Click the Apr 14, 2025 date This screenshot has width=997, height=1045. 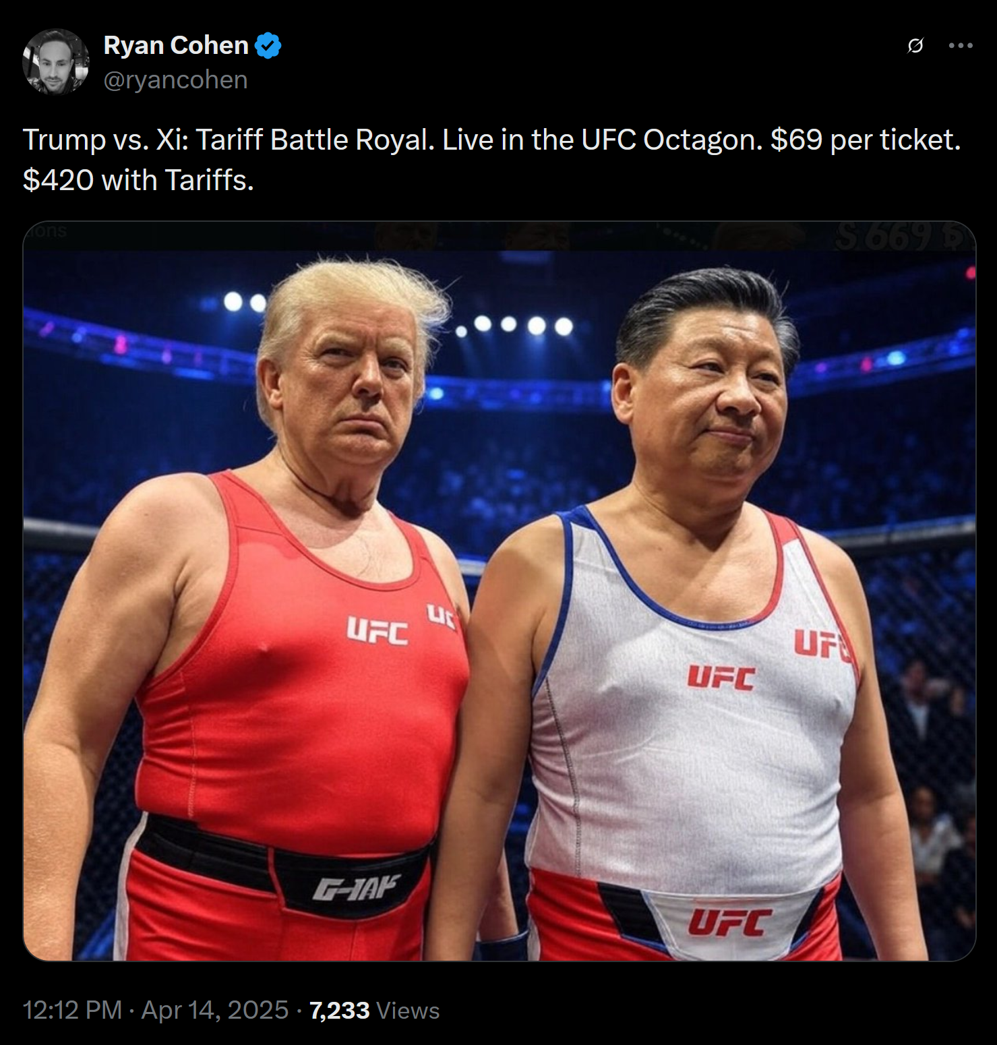point(215,1010)
